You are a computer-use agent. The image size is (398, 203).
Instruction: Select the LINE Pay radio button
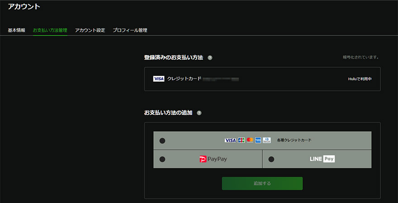coord(271,159)
